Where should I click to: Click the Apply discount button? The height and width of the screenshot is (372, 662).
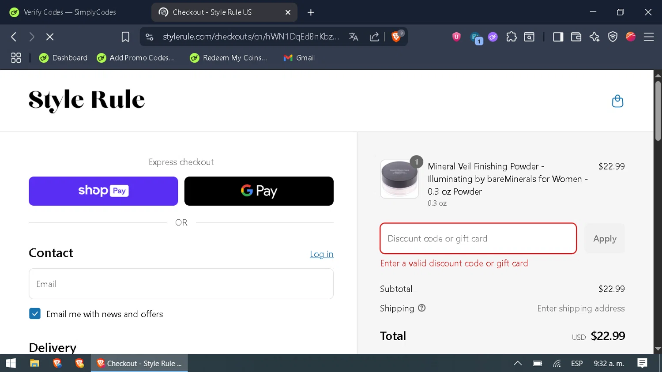(605, 238)
